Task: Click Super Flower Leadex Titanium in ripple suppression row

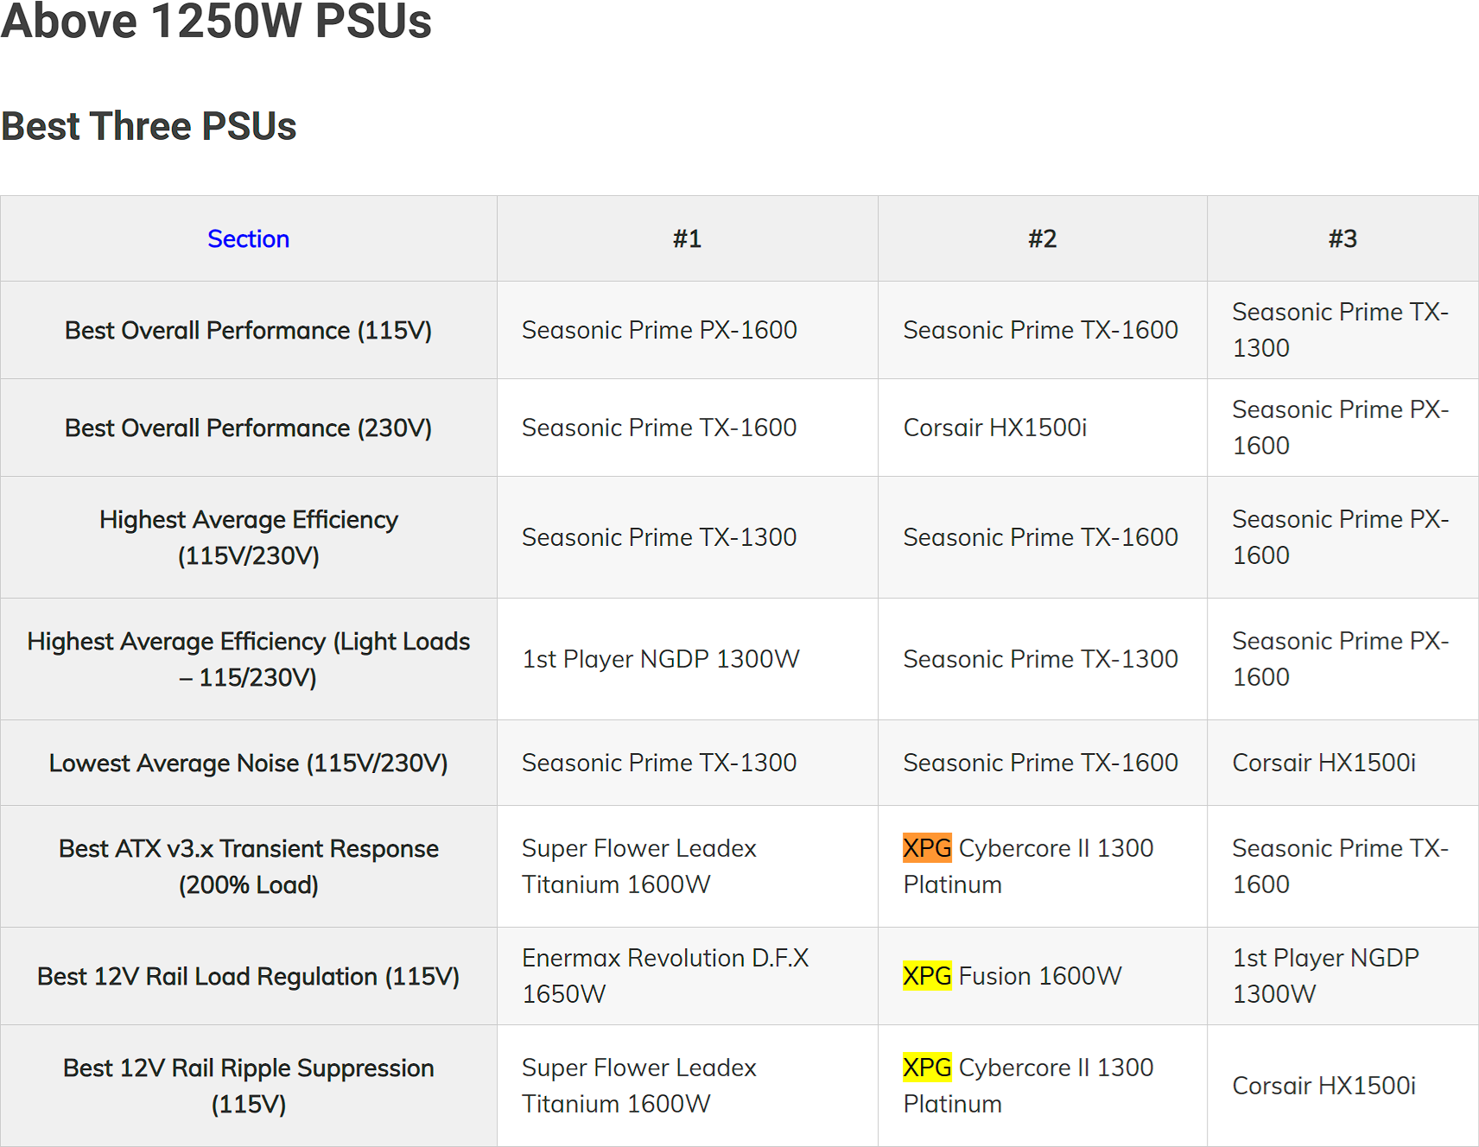Action: tap(639, 1087)
